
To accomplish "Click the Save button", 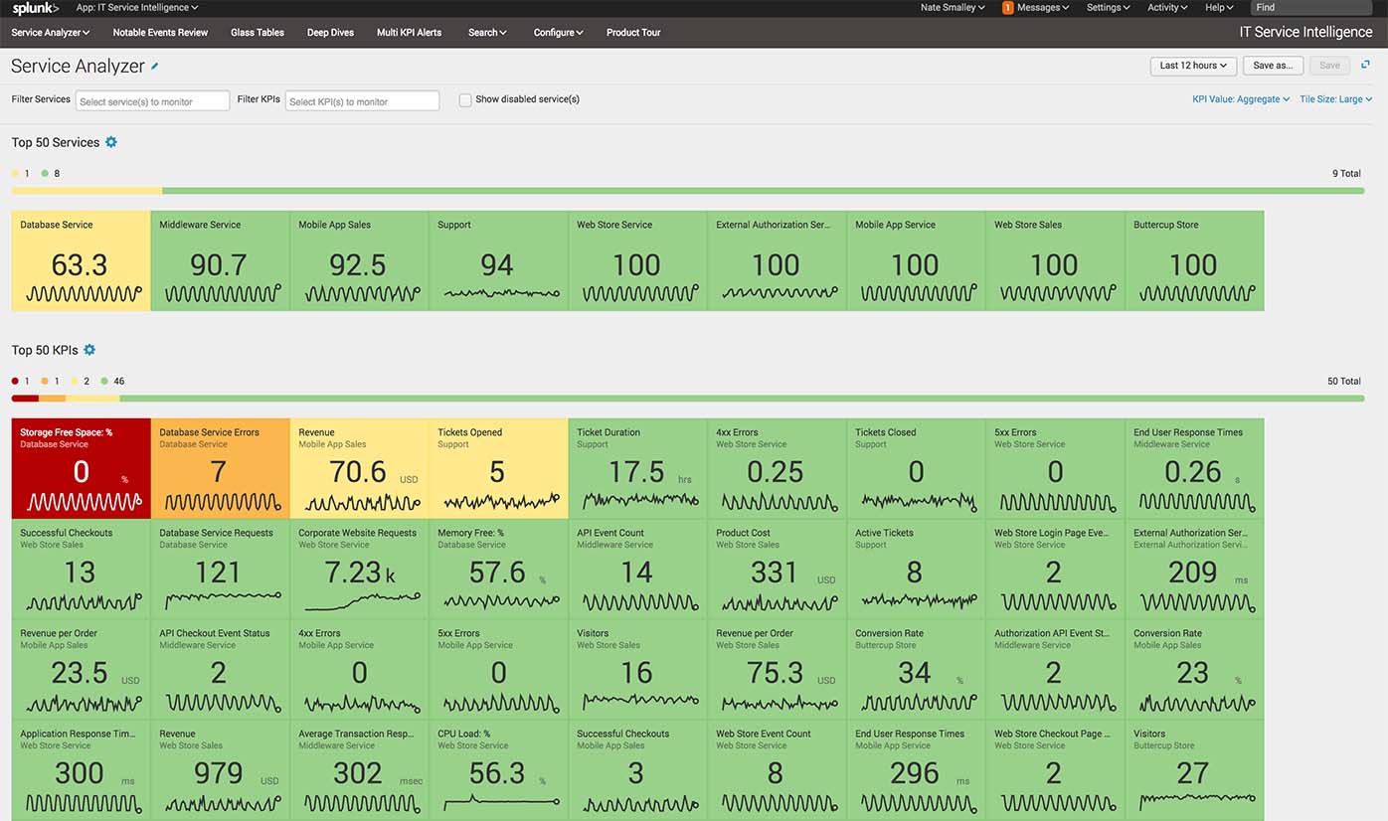I will [1329, 66].
